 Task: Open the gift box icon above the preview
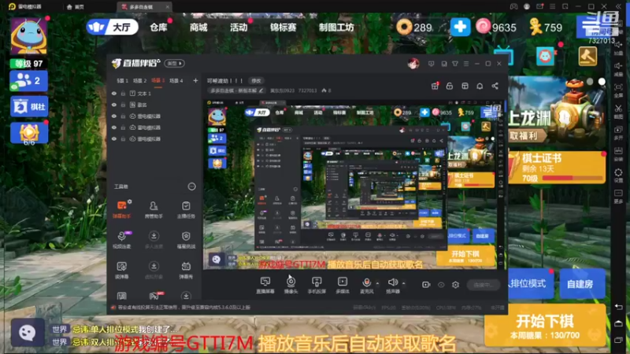(x=435, y=86)
